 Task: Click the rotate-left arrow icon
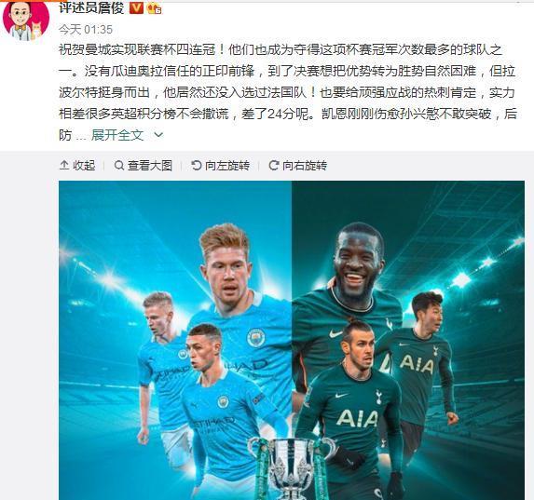[196, 166]
